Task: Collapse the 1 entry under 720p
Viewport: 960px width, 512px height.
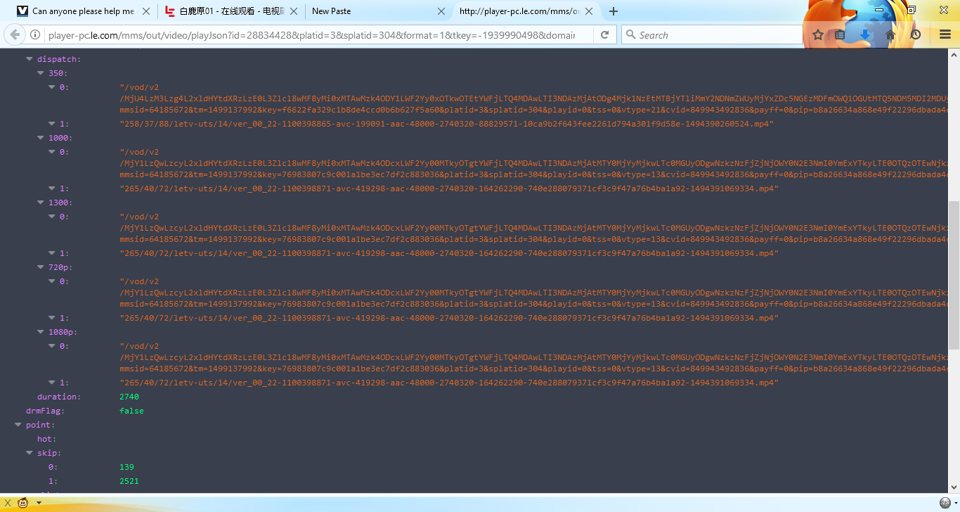Action: (x=52, y=318)
